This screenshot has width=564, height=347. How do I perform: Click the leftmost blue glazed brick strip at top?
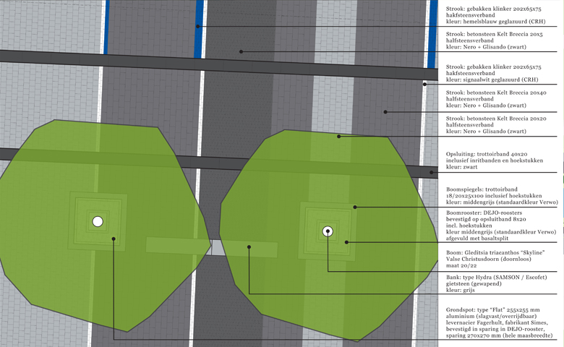click(x=107, y=27)
